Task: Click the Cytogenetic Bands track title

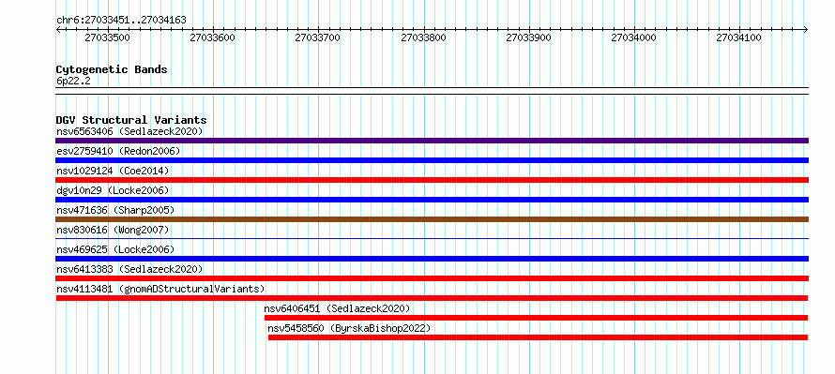Action: point(112,69)
